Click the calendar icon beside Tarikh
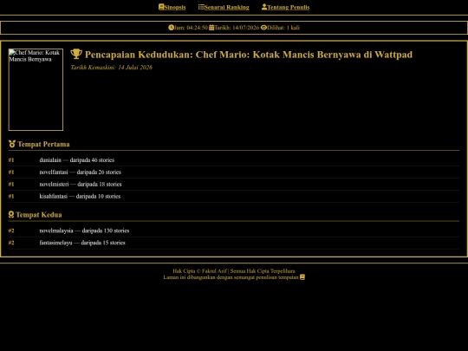The width and height of the screenshot is (468, 351). coord(211,28)
